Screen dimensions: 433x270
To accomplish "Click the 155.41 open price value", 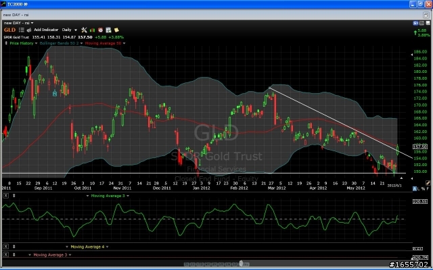I will [39, 37].
